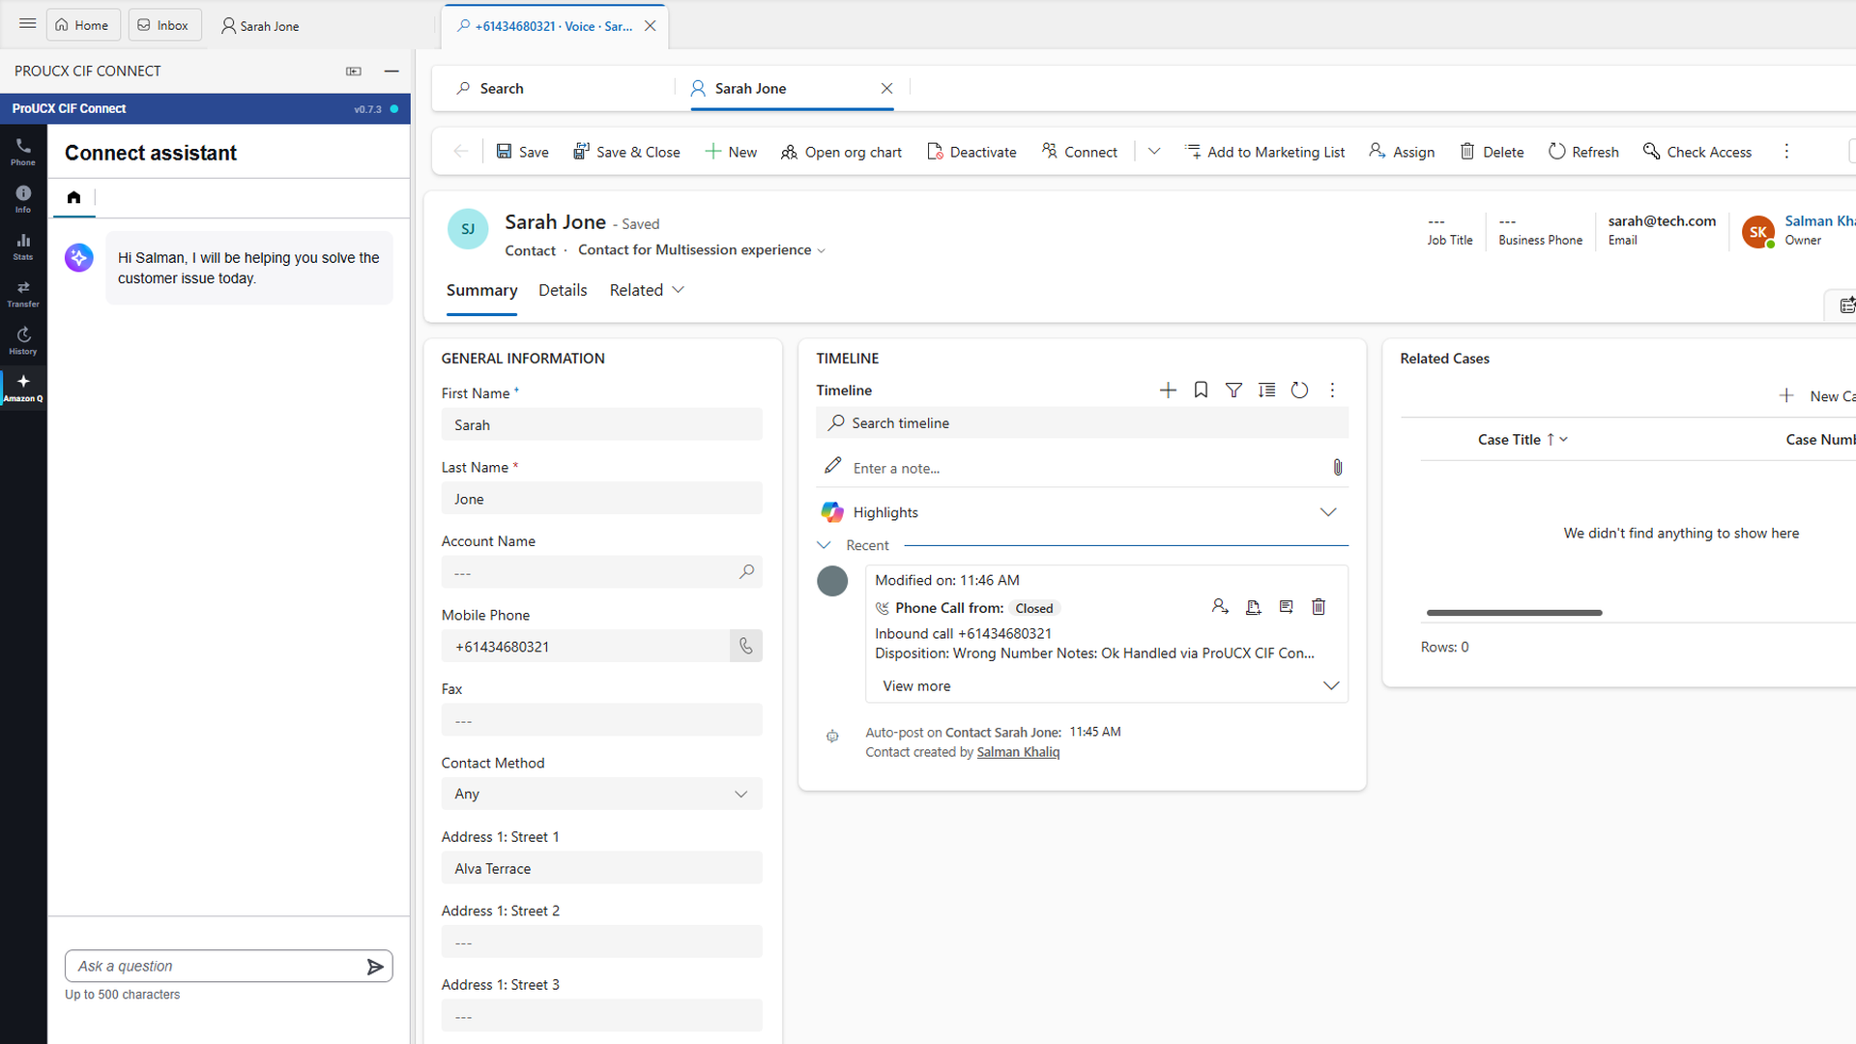Open the Inbox tab
Image resolution: width=1856 pixels, height=1044 pixels.
click(164, 25)
